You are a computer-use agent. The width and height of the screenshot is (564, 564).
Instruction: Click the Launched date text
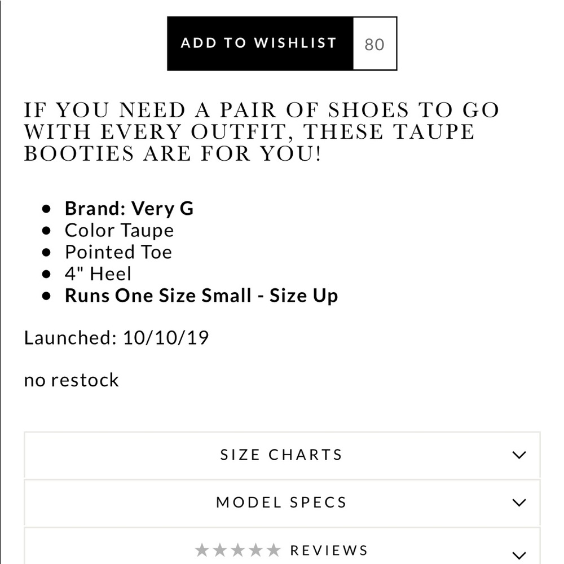116,338
